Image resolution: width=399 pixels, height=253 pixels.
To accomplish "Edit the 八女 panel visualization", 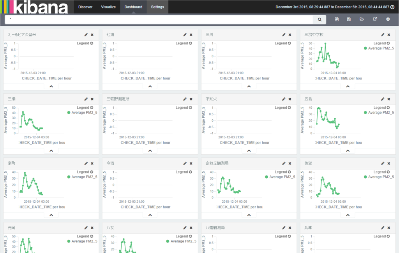I will click(x=185, y=228).
